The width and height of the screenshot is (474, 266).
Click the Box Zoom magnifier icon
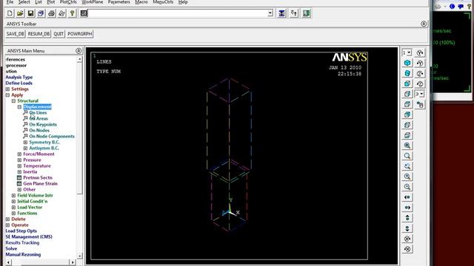tap(407, 156)
